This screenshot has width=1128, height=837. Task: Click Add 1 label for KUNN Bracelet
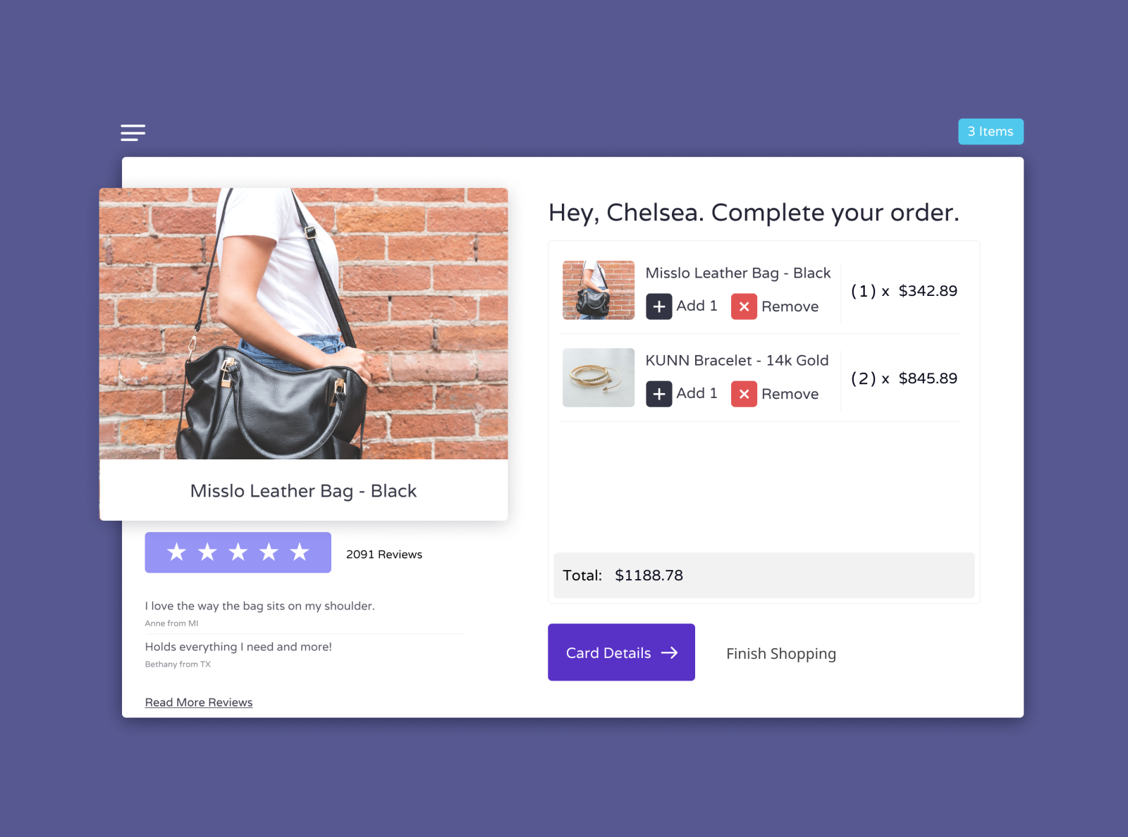tap(697, 393)
